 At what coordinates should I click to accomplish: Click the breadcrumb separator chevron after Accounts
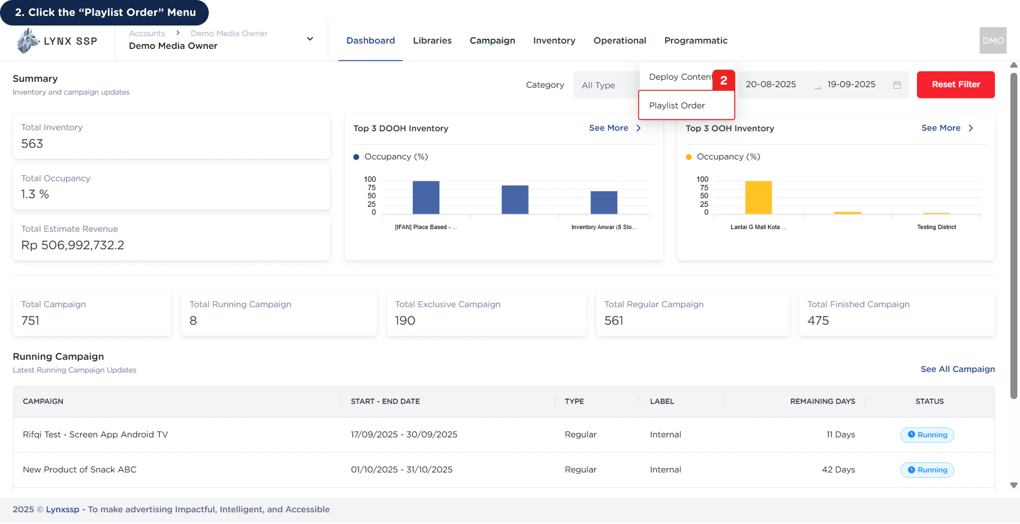coord(178,33)
